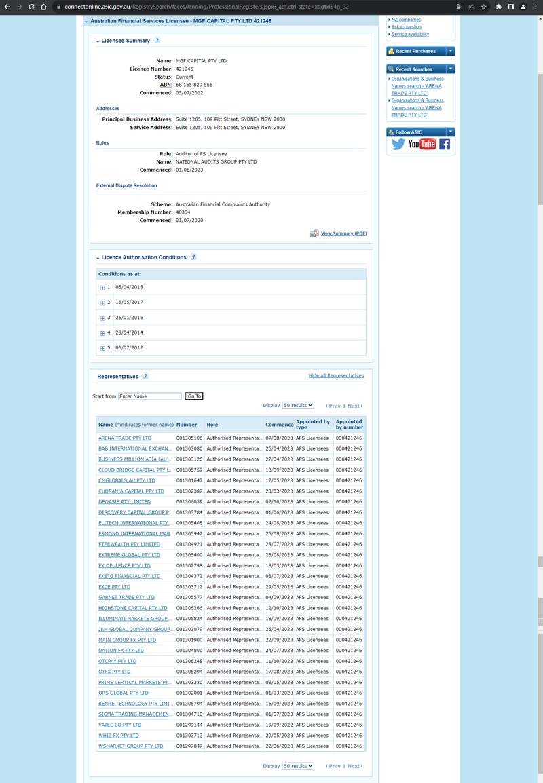Go back with the browser back arrow
543x783 pixels.
pyautogui.click(x=7, y=7)
